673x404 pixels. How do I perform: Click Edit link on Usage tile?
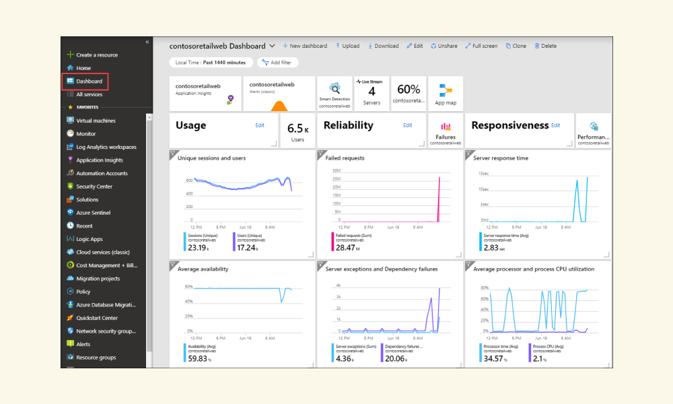pyautogui.click(x=260, y=125)
